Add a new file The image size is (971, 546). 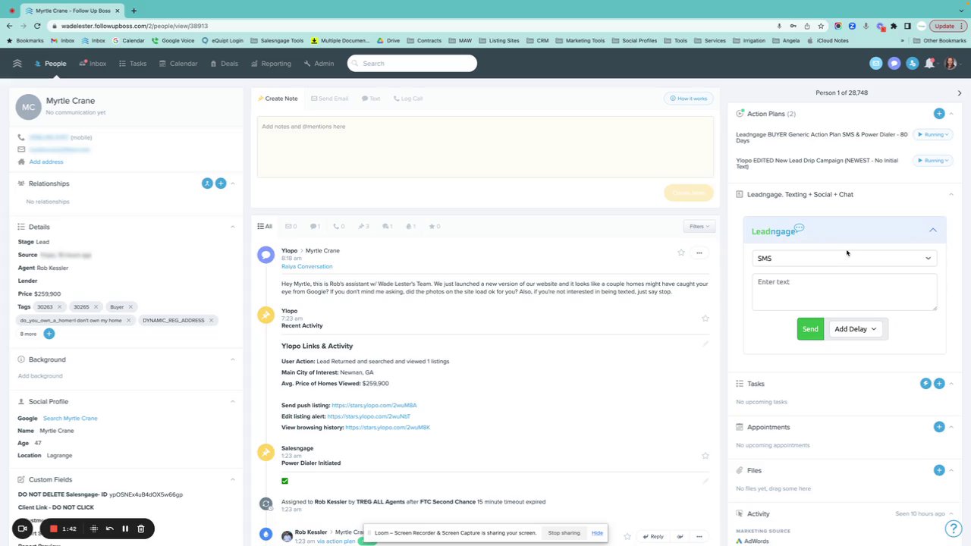tap(939, 470)
